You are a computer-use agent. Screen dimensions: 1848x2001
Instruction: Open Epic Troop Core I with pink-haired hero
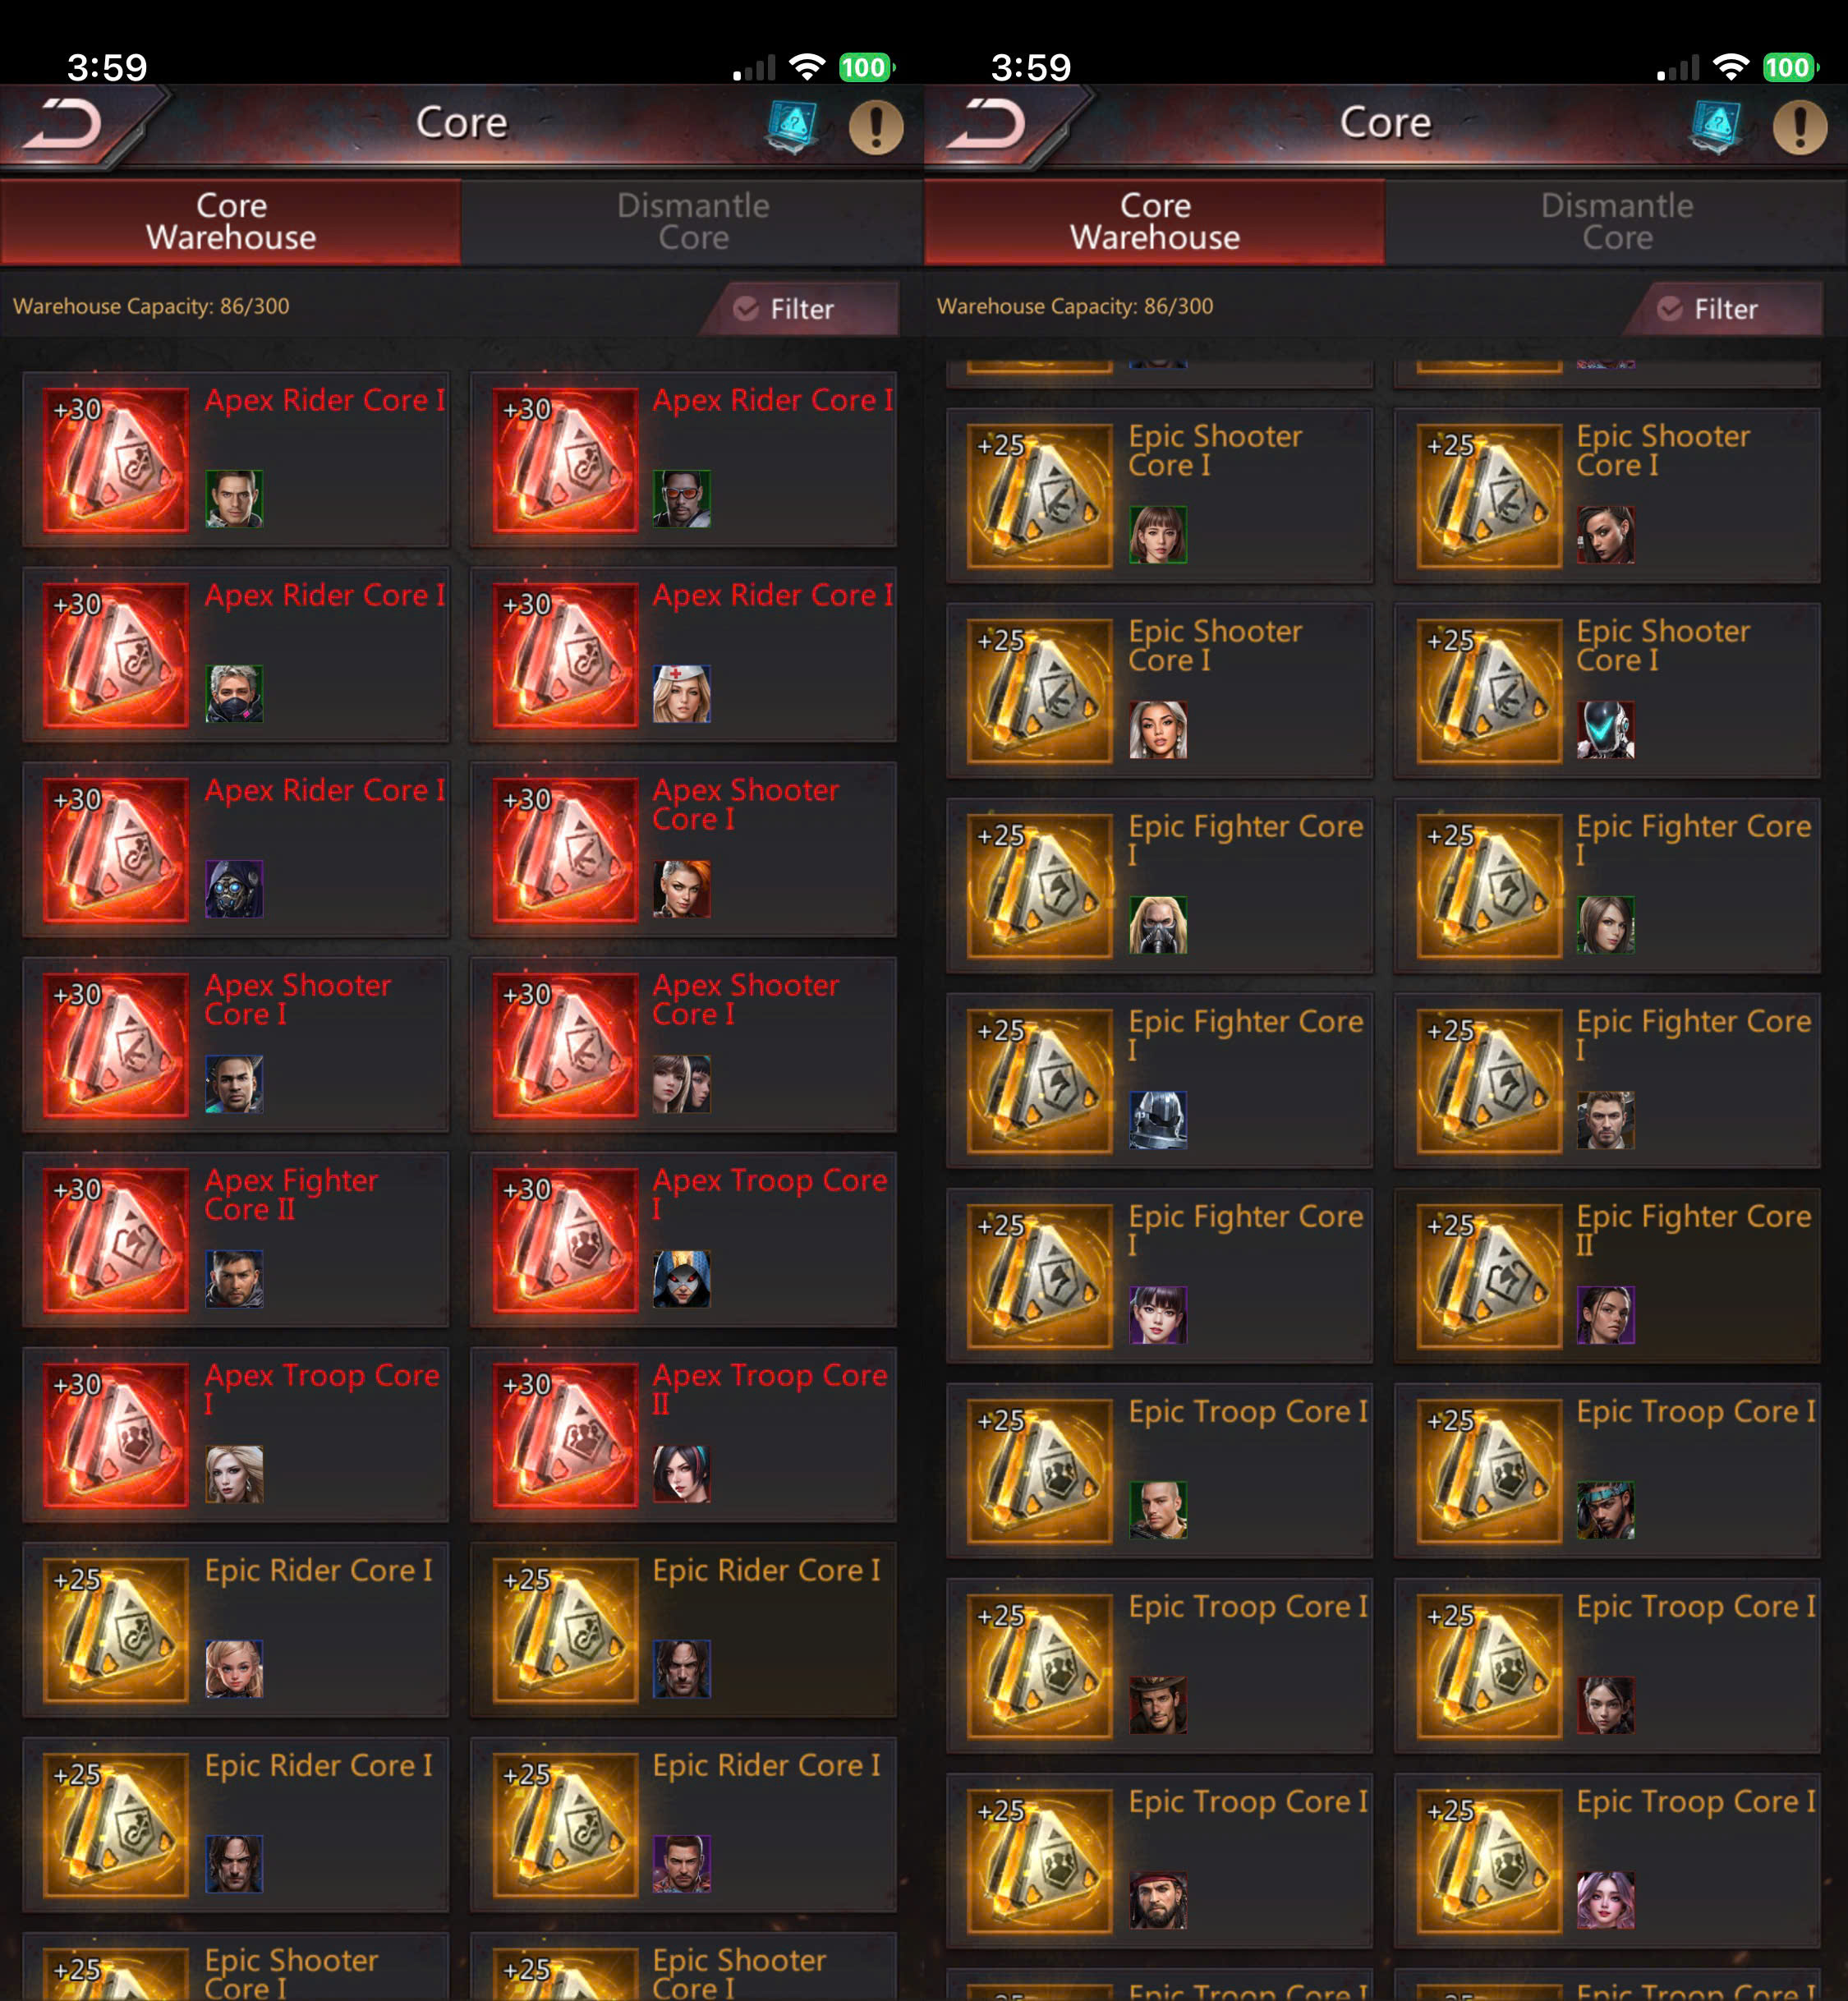1607,1860
